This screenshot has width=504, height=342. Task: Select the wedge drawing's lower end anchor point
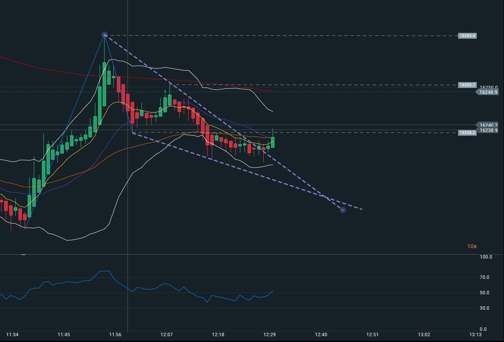[x=343, y=210]
